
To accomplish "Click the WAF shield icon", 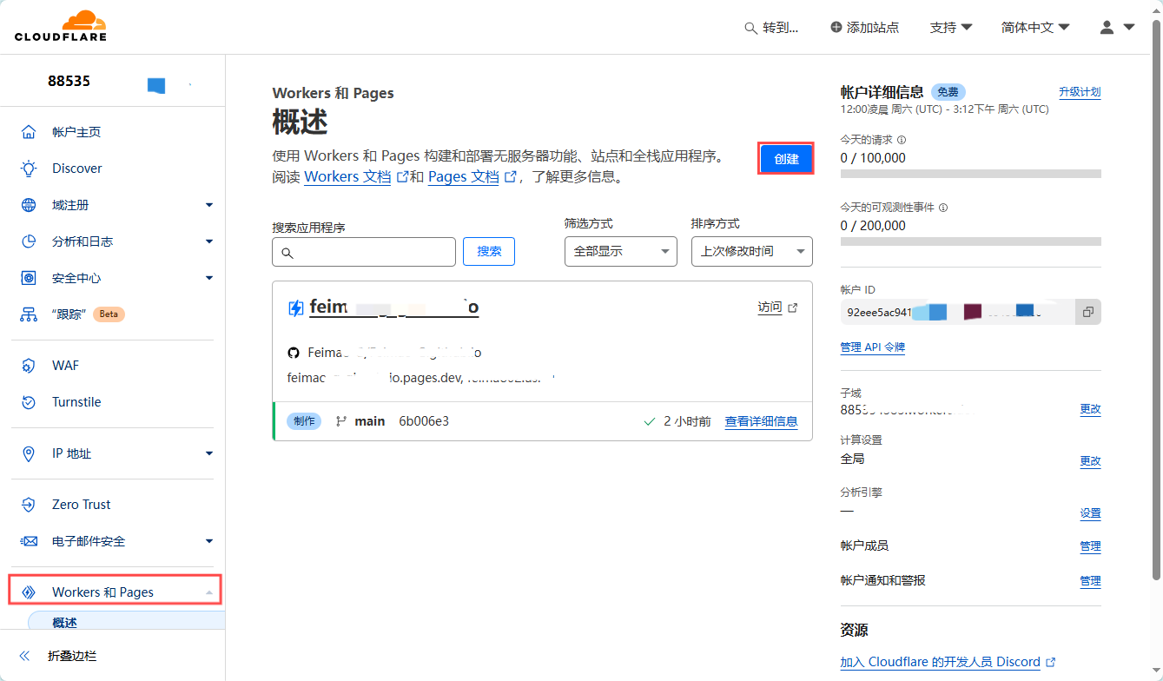I will (29, 366).
